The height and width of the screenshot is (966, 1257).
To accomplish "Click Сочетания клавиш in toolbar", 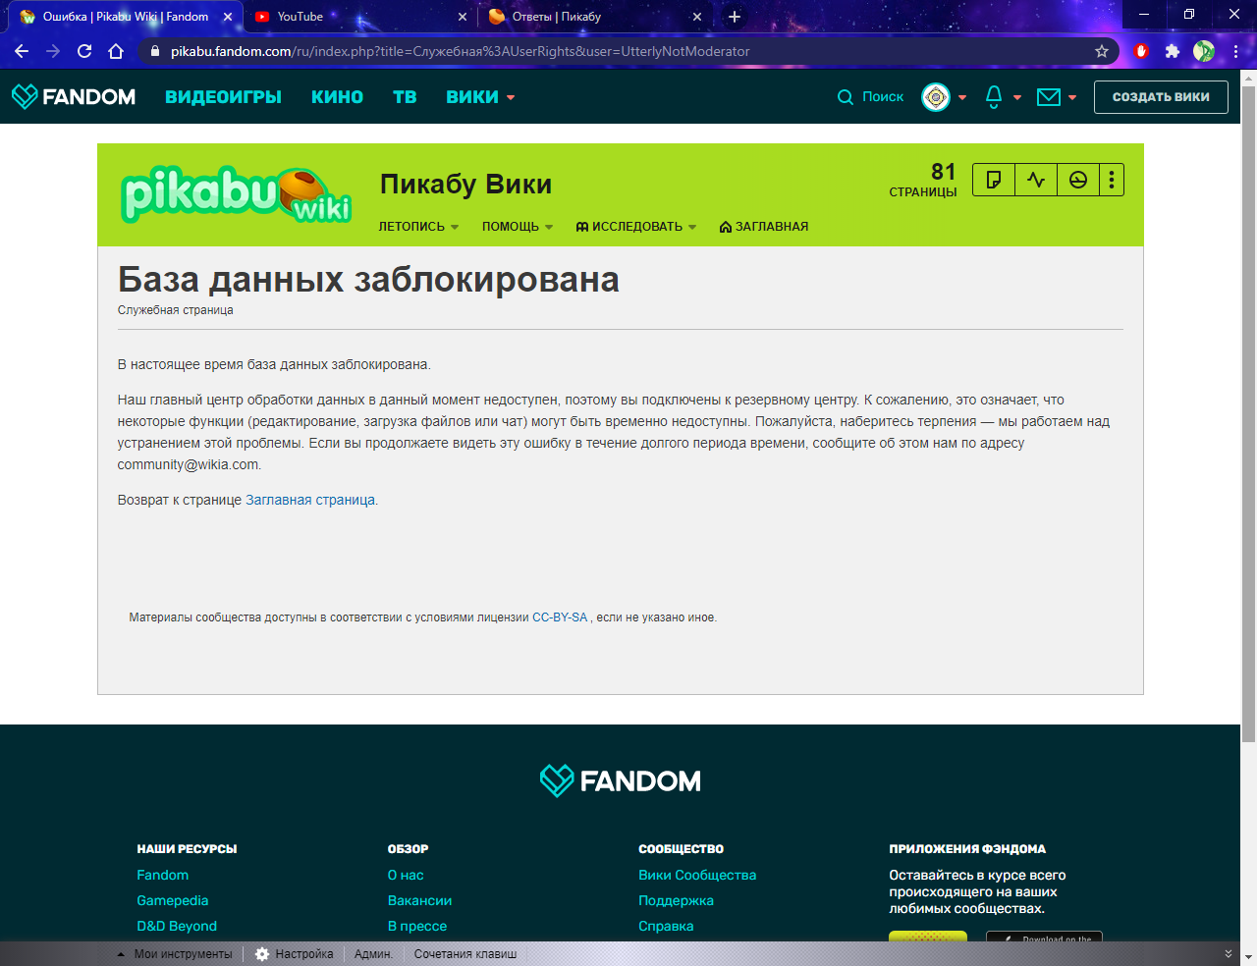I will coord(465,954).
